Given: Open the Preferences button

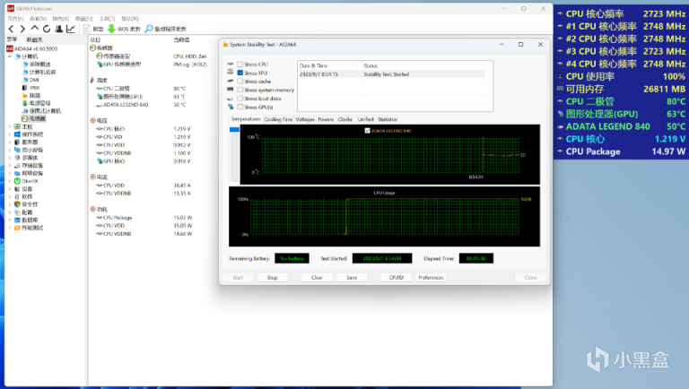Looking at the screenshot, I should tap(431, 278).
